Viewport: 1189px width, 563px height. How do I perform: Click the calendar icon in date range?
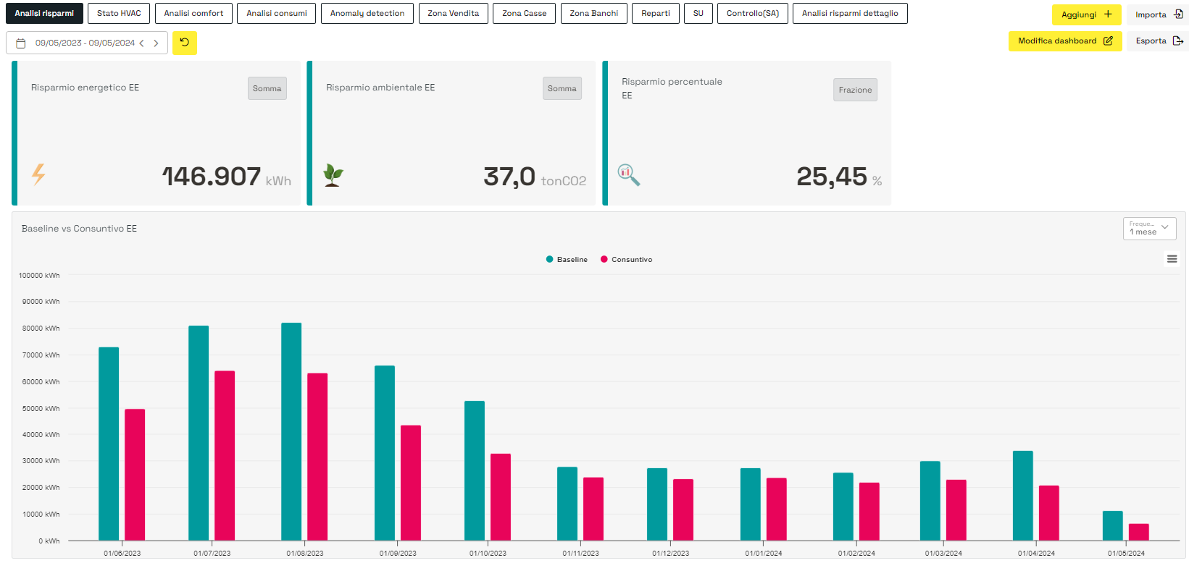coord(21,43)
